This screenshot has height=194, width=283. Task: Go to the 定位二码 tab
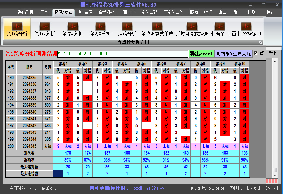tap(149, 12)
